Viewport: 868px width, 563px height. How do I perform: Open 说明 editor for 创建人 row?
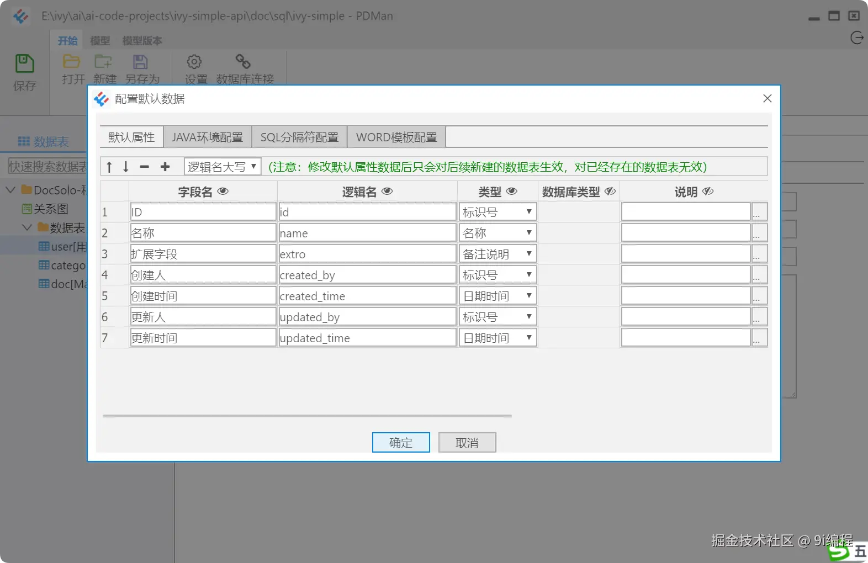point(759,275)
